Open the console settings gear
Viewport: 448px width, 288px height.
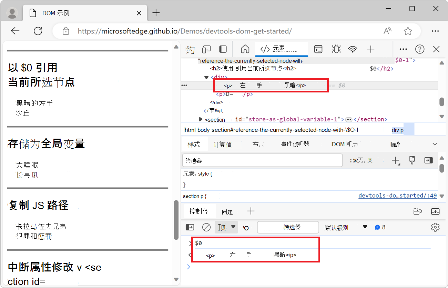click(x=435, y=227)
